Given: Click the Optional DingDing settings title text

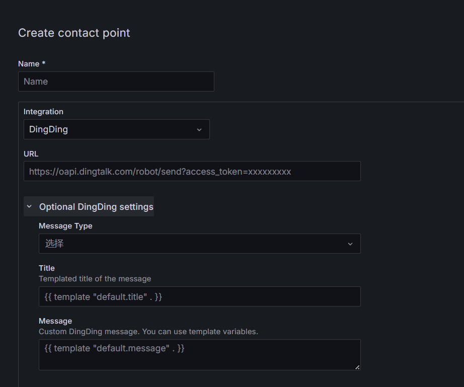Looking at the screenshot, I should (96, 207).
